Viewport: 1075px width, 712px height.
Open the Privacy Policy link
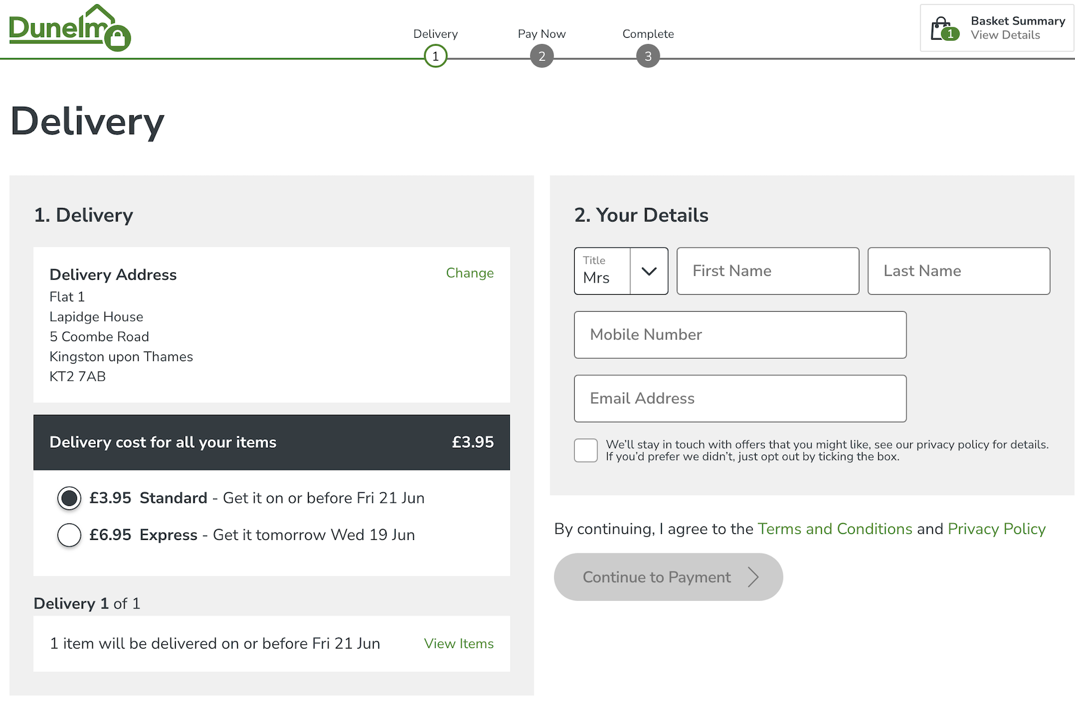[996, 529]
